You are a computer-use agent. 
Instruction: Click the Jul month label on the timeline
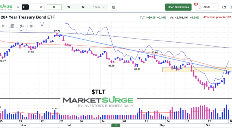69,125
